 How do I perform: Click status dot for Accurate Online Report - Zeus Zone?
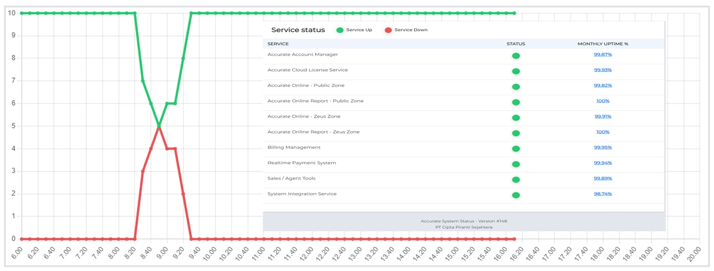[516, 134]
